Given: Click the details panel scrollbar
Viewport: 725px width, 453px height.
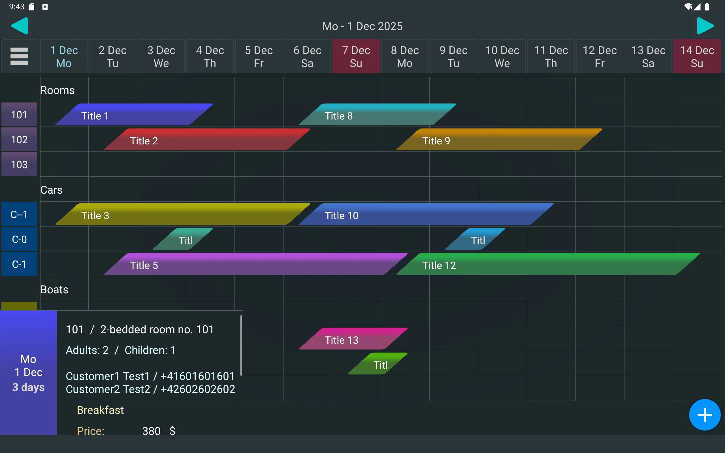Looking at the screenshot, I should click(x=241, y=345).
